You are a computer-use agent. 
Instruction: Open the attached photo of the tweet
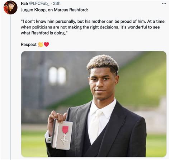pos(94,104)
